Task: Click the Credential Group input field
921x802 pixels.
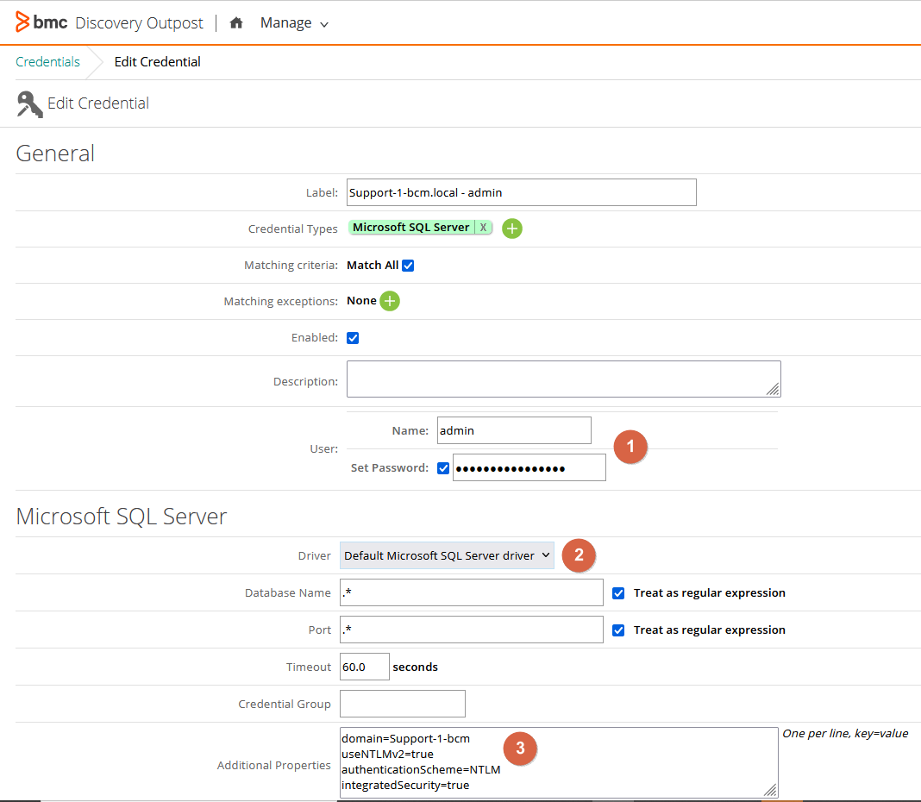Action: pyautogui.click(x=403, y=704)
